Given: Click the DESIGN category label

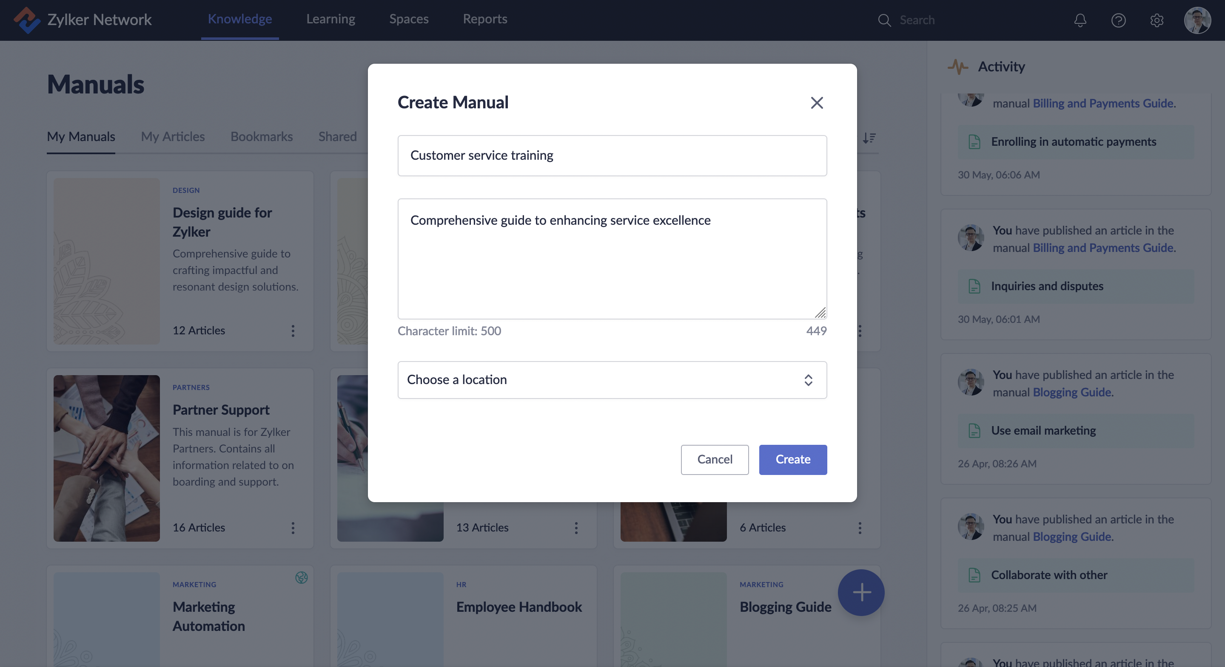Looking at the screenshot, I should (x=186, y=190).
